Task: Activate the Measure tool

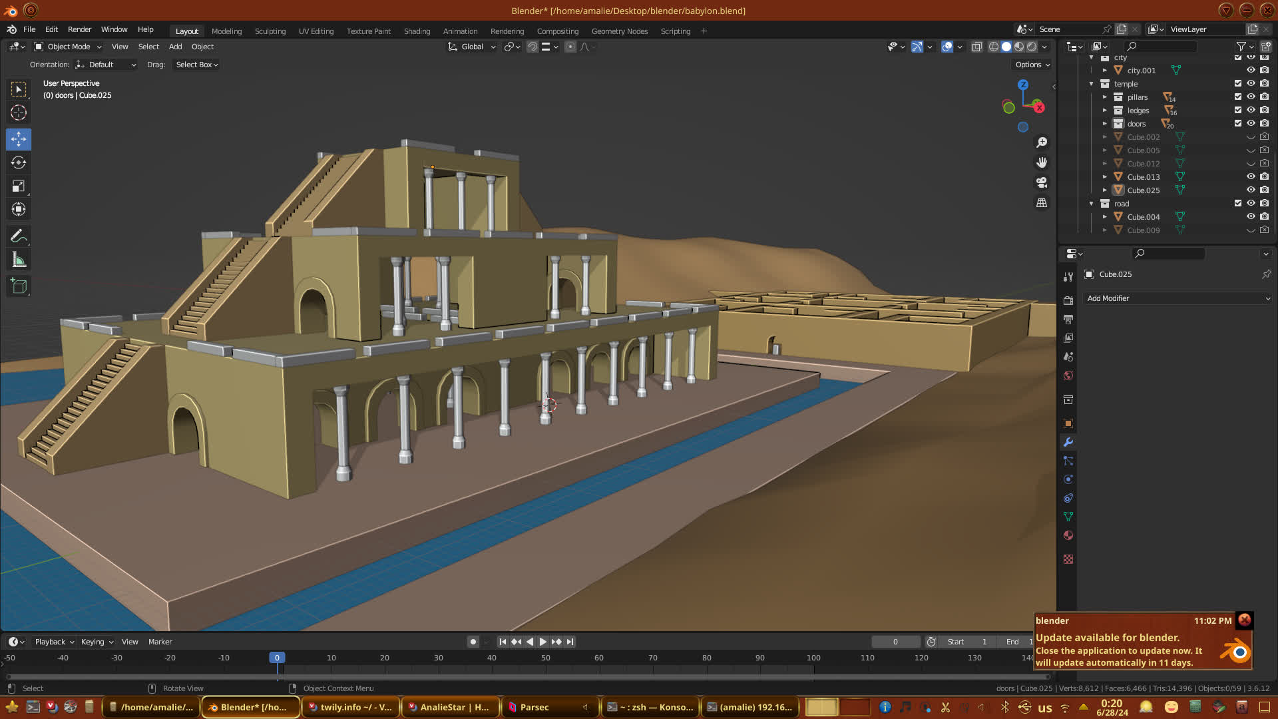Action: click(x=19, y=260)
